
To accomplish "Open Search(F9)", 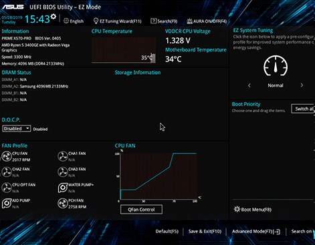I will pos(164,21).
